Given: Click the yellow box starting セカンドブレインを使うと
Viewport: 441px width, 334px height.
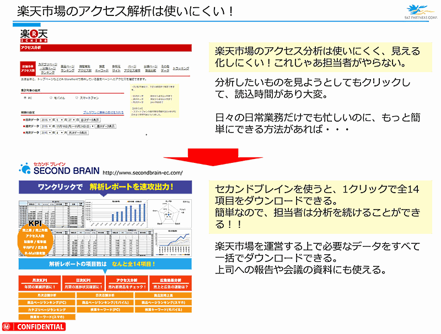Looking at the screenshot, I should [320, 207].
